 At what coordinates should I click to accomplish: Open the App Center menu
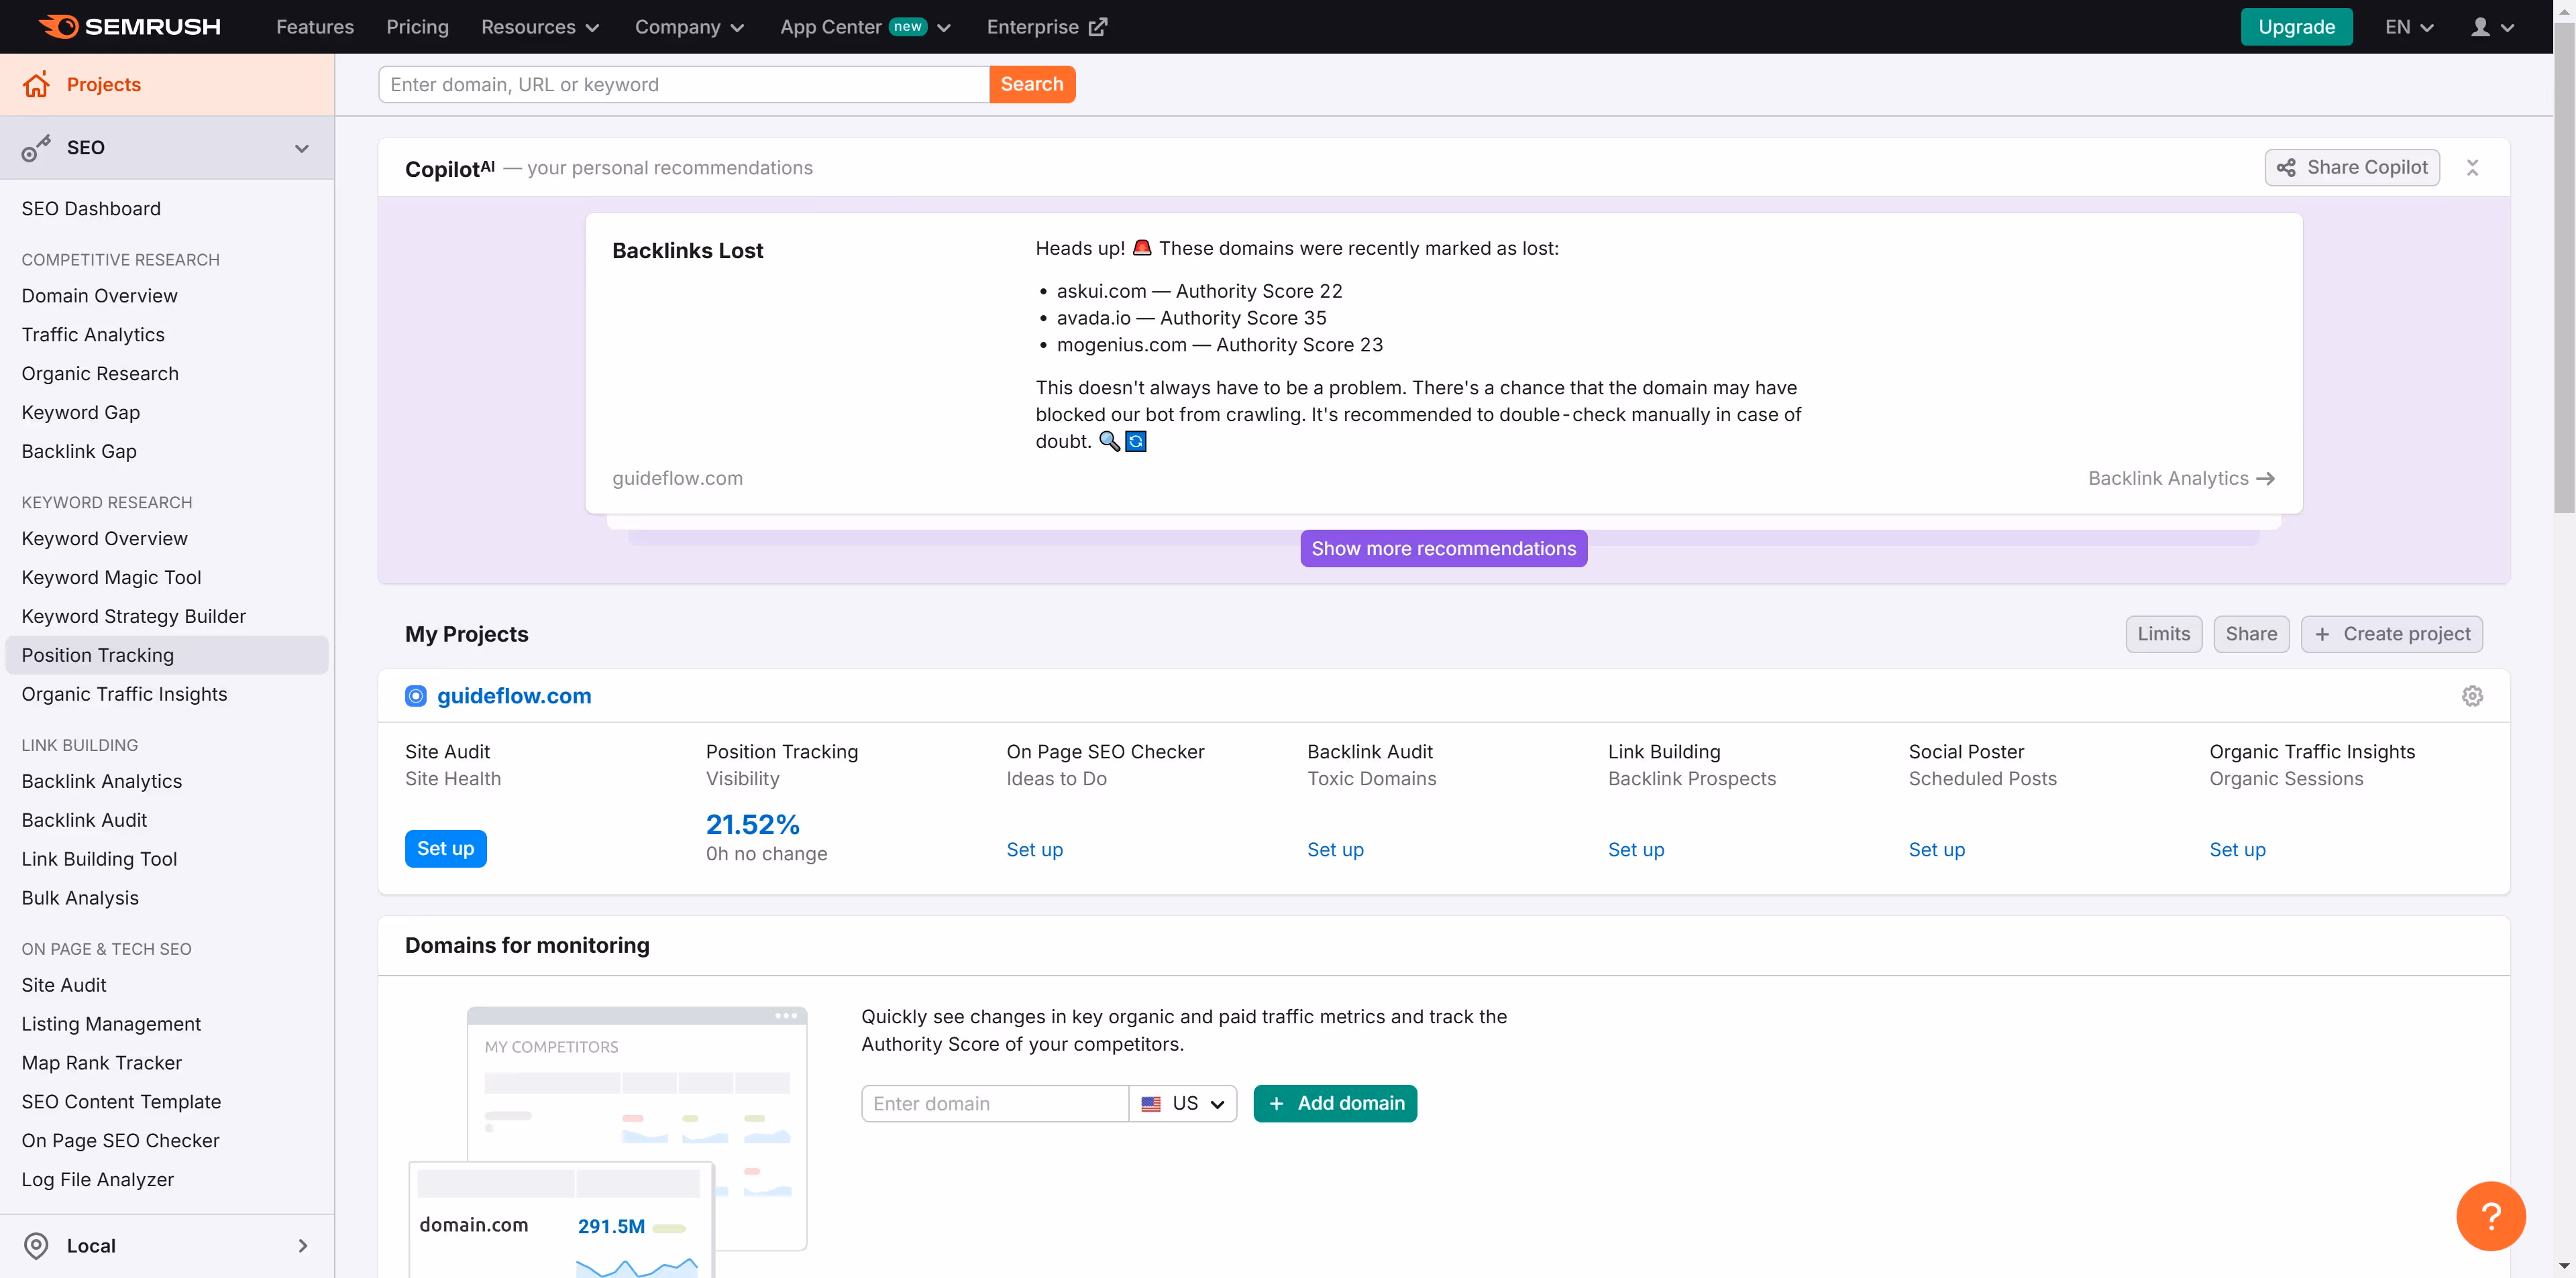[864, 27]
